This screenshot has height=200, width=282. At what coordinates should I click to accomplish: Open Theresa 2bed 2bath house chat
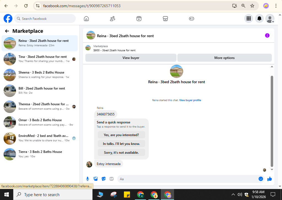[x=40, y=107]
